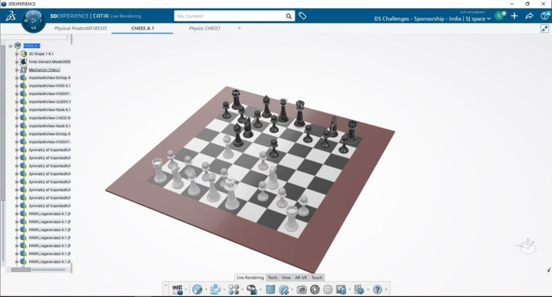Click the tree vertical scrollbar
Viewport: 552px width, 297px height.
coord(3,123)
